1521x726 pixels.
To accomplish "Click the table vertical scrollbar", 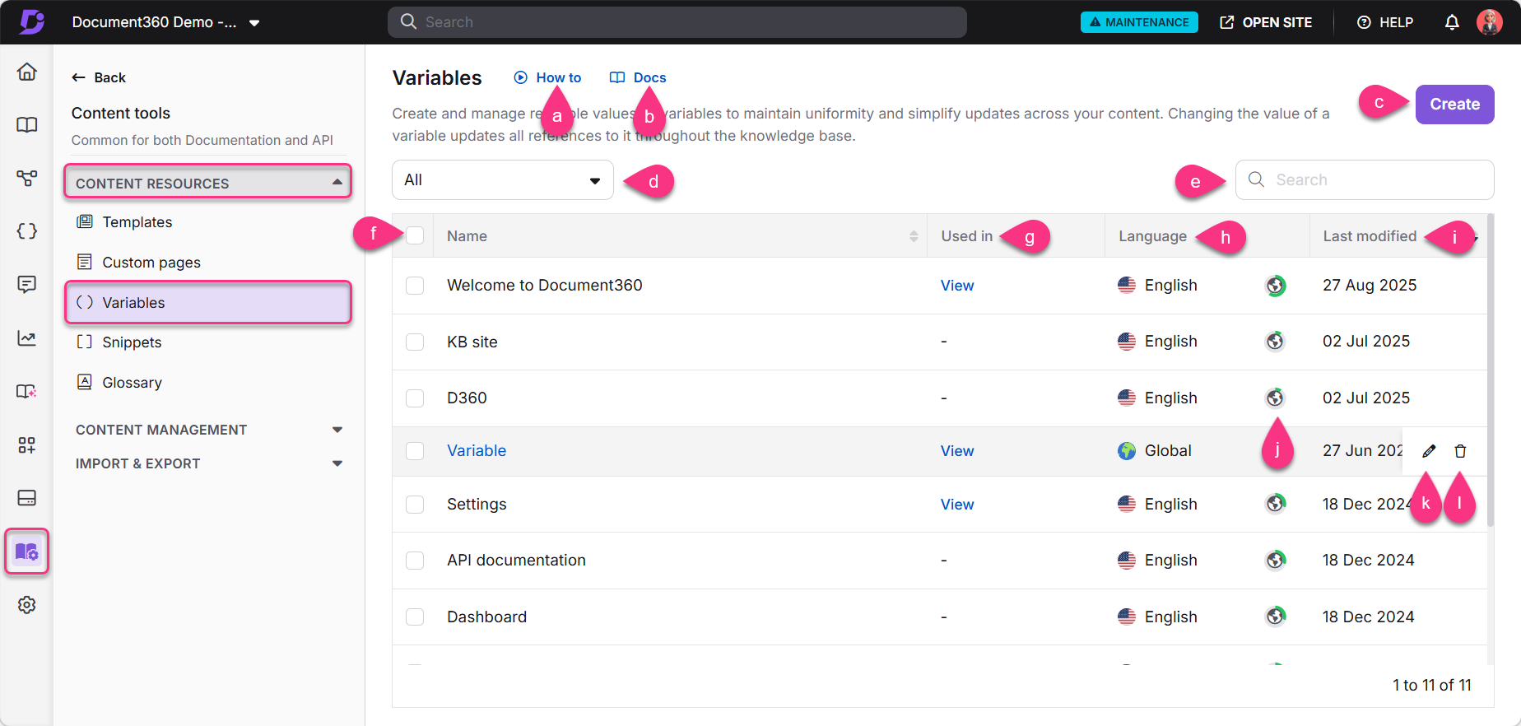I will [x=1491, y=370].
